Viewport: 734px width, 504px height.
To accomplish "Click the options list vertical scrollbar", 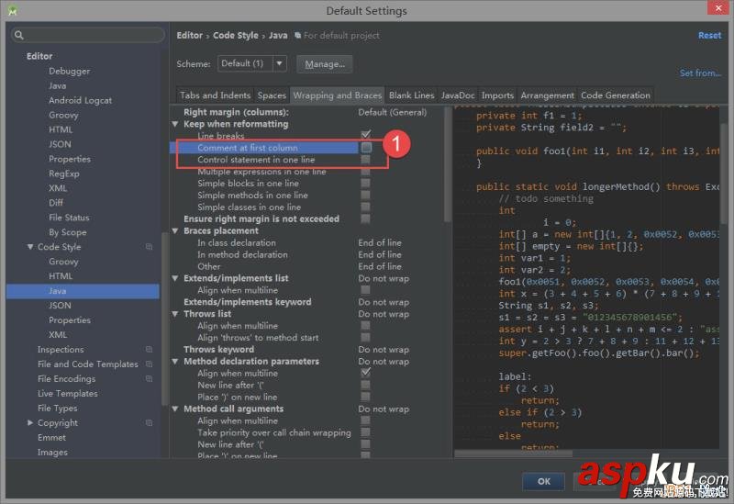I will coord(447,164).
